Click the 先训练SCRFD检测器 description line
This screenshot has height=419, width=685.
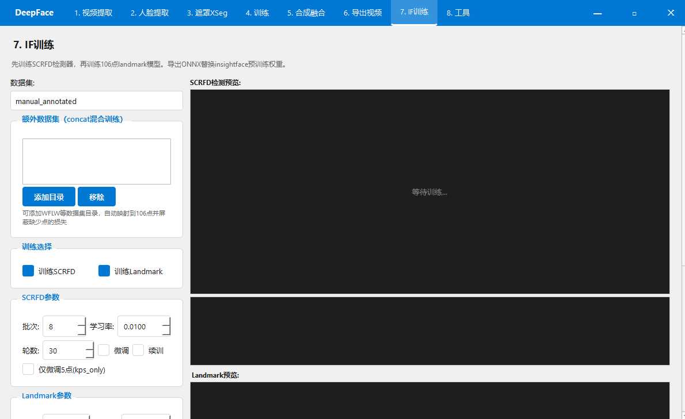[x=150, y=64]
